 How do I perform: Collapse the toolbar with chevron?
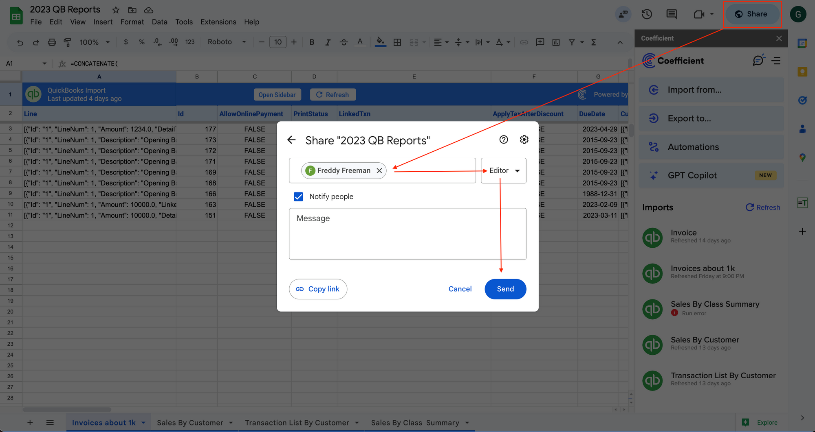tap(620, 42)
